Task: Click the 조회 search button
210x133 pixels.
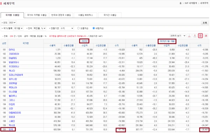Action: tap(205, 23)
